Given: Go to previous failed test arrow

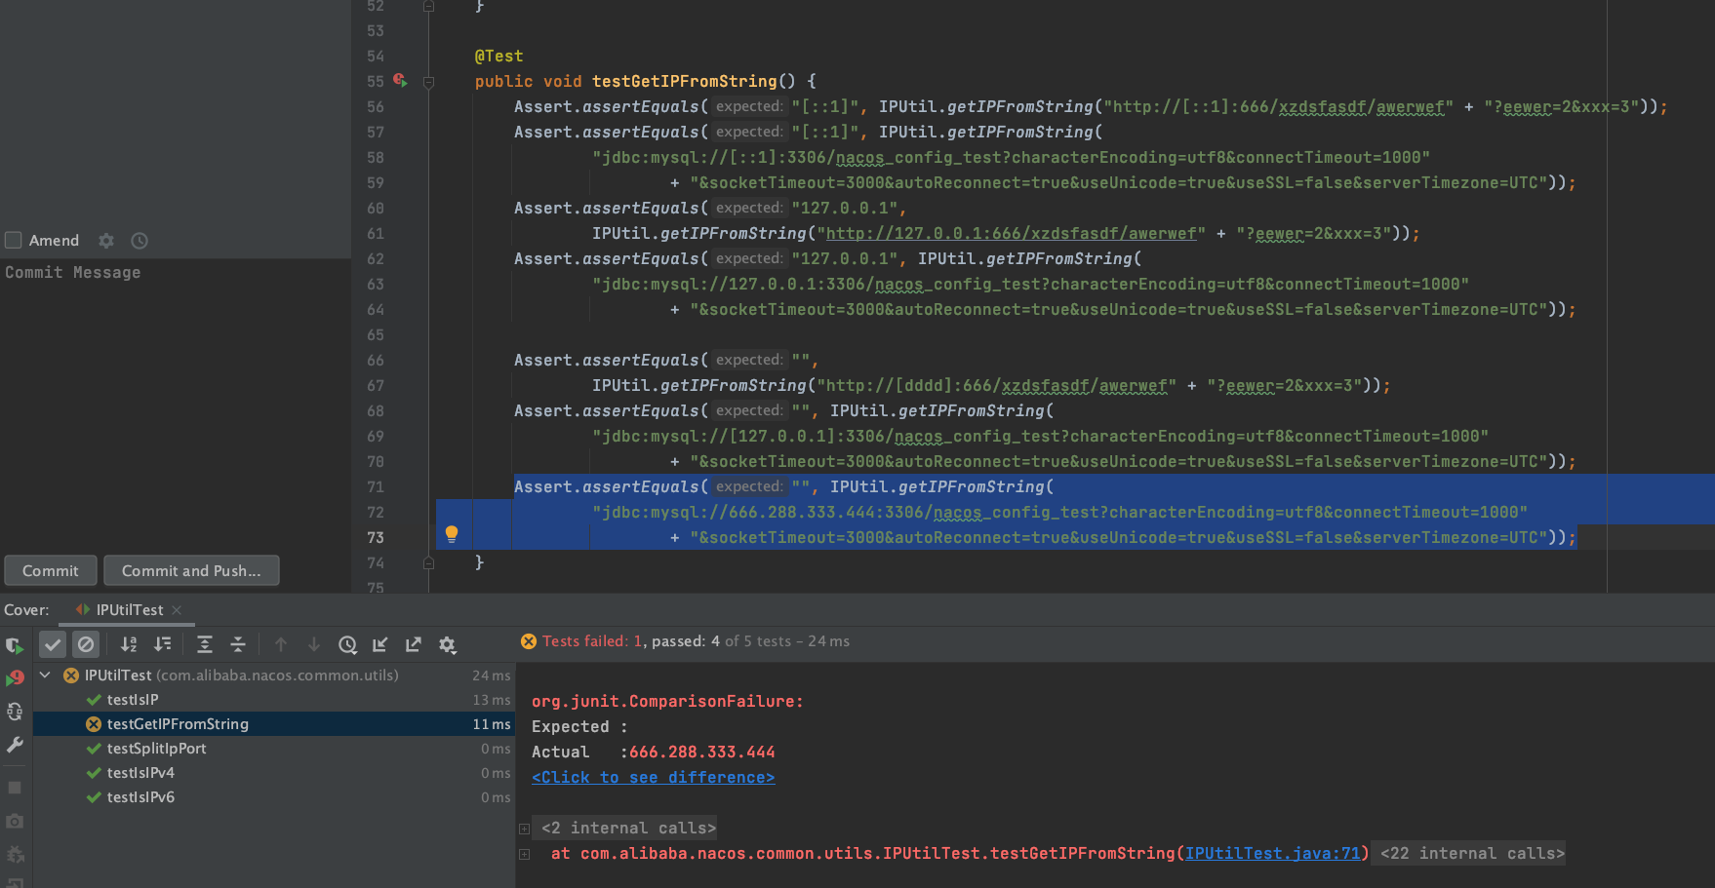Looking at the screenshot, I should tap(281, 644).
